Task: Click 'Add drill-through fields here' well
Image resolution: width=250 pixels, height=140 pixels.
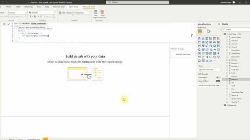Action: (209, 86)
